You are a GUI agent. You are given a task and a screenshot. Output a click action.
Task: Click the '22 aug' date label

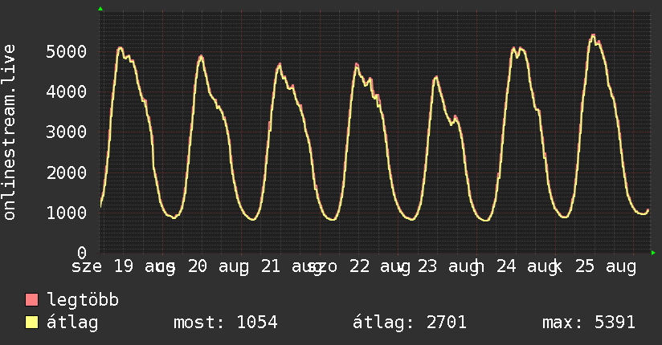379,267
